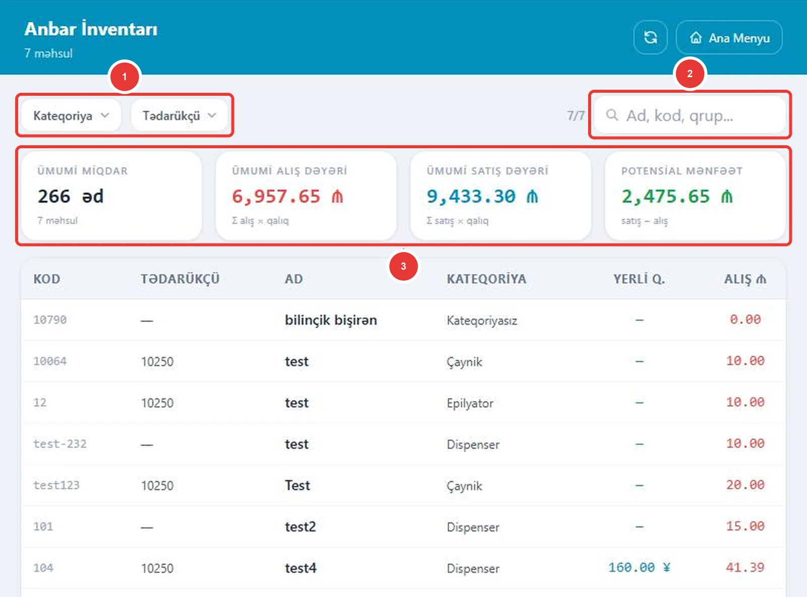Select the Ümumi Satış Dəyəri card
Screen dimensions: 807x597
pos(501,196)
